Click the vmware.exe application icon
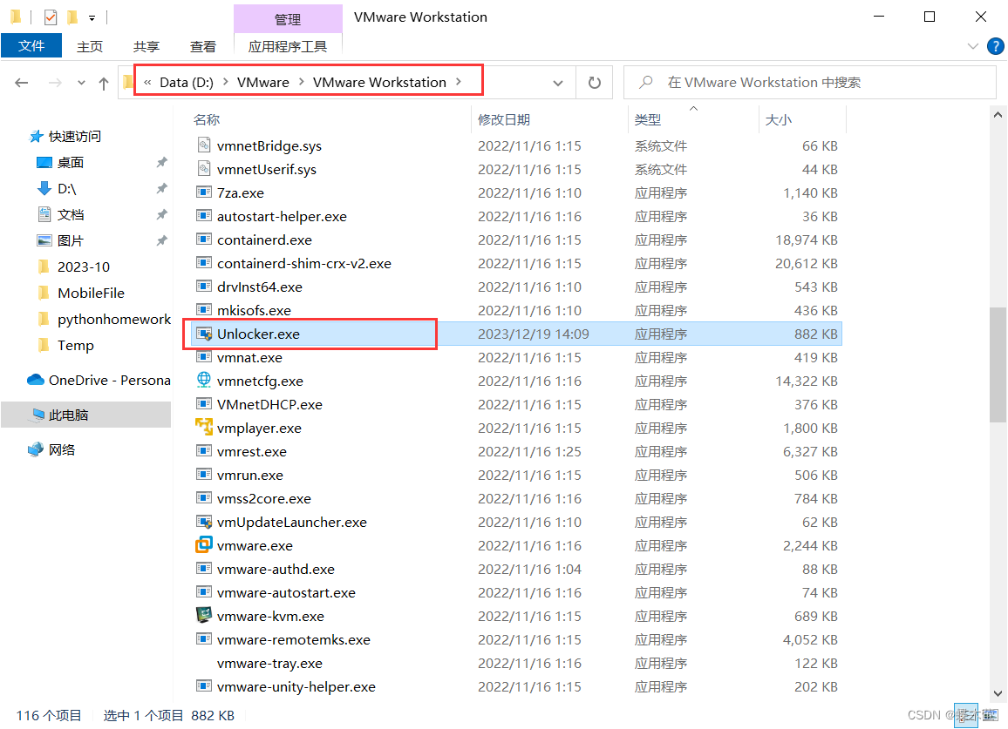The image size is (1008, 729). tap(204, 545)
